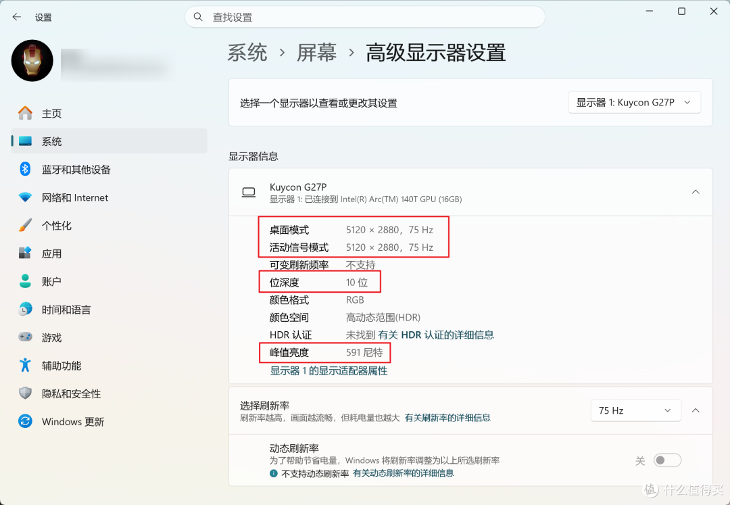Click the Intel Arc 140T GPU connection text

tap(366, 199)
